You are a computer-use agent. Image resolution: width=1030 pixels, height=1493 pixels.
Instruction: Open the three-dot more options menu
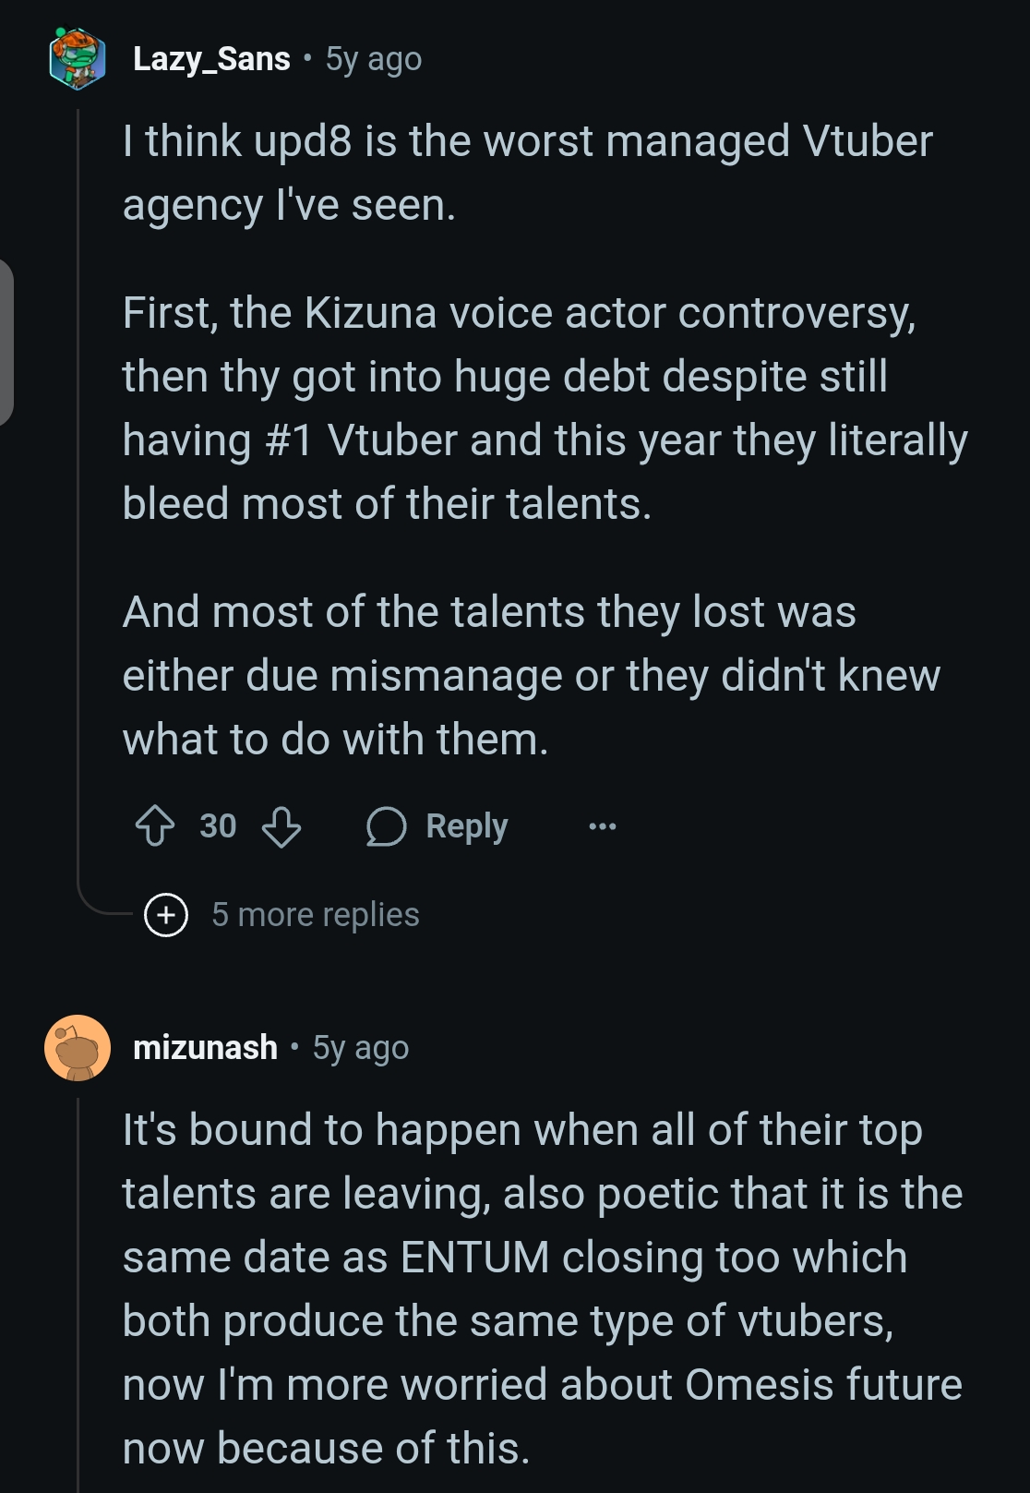click(603, 826)
